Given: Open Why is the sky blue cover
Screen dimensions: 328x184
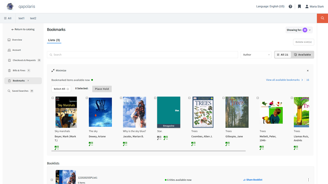Looking at the screenshot, I should (x=135, y=112).
